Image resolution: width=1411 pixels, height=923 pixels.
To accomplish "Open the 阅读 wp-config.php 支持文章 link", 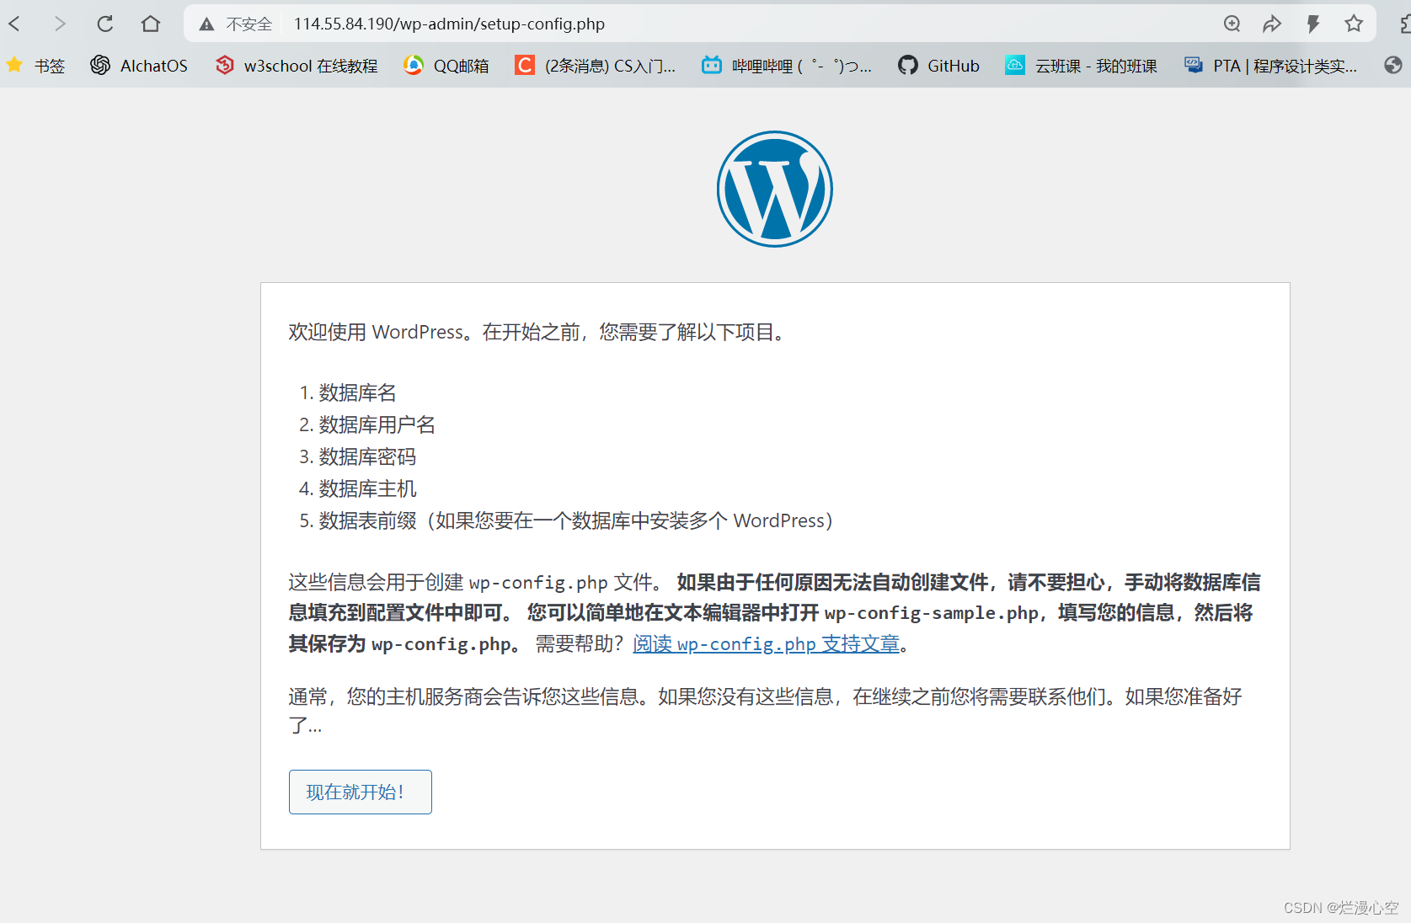I will (766, 643).
